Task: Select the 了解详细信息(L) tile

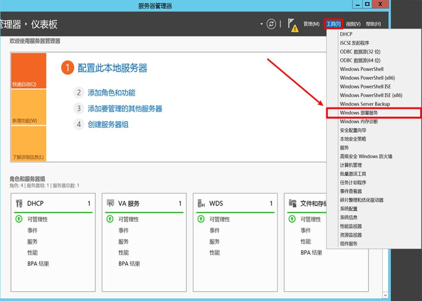Action: point(29,144)
